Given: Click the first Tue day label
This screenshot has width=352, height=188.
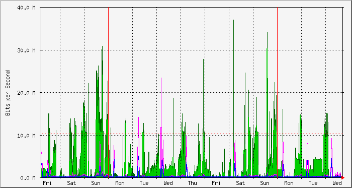Looking at the screenshot, I should point(144,183).
